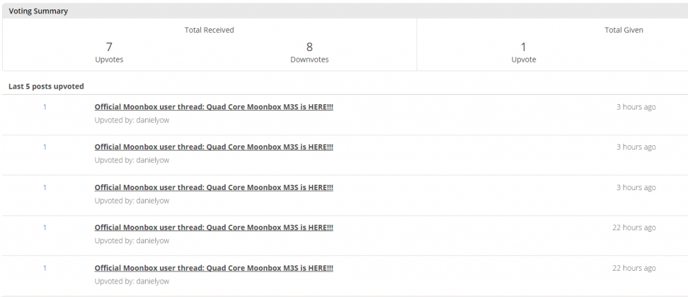The image size is (688, 297).
Task: Click 'Upvoted by: danielyow' in last post
Action: 132,281
